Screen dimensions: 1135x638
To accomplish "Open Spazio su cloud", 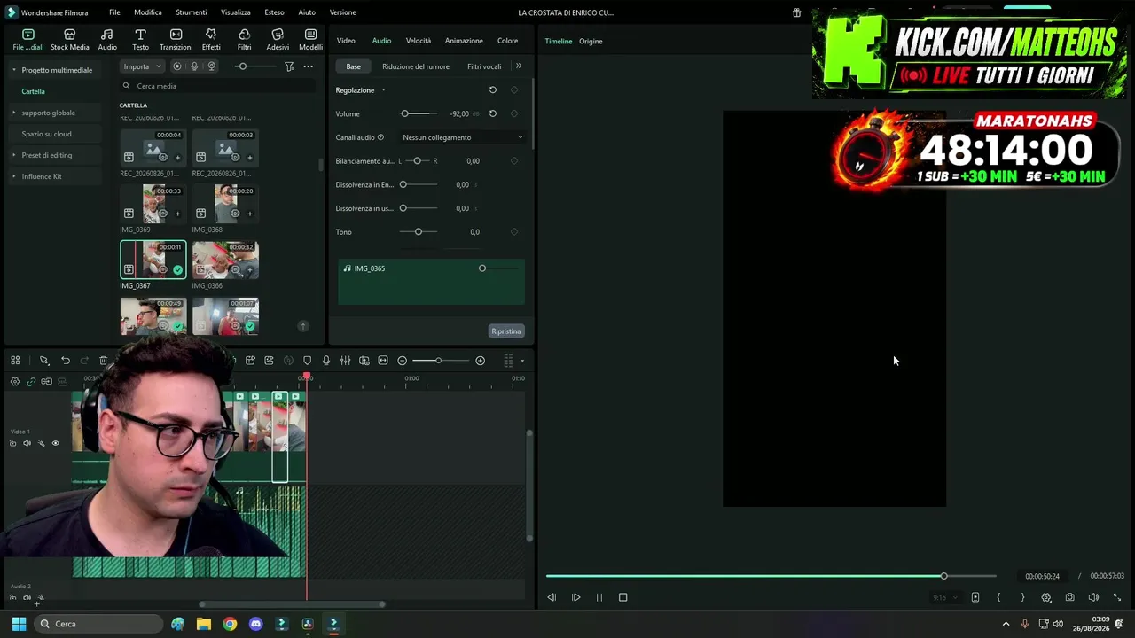I will (x=46, y=134).
